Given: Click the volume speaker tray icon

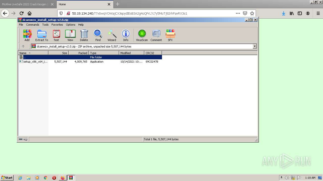Looking at the screenshot, I should 287,178.
